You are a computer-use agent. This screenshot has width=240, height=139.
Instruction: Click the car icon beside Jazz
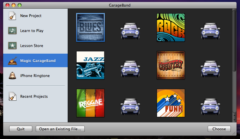(x=130, y=69)
